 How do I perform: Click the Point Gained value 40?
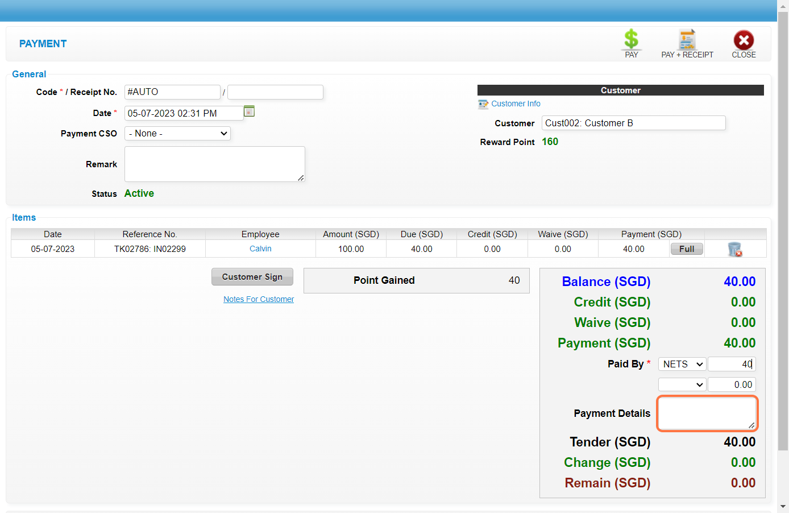[514, 280]
